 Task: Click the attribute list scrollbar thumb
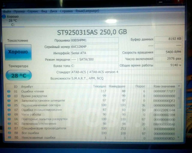(x=179, y=98)
